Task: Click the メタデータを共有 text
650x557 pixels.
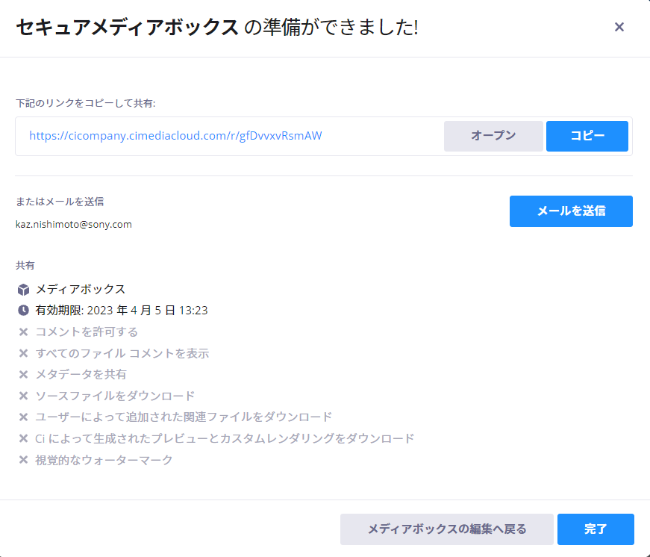Action: (81, 375)
